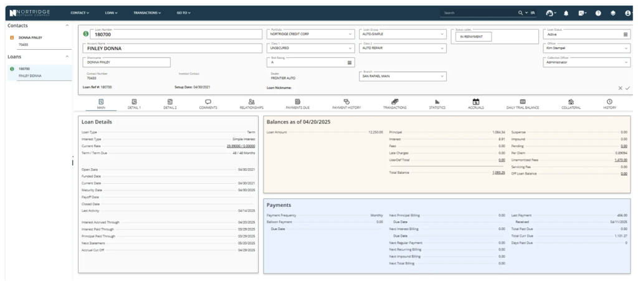Open the PAYMENTS DUE tab
The image size is (638, 281).
click(297, 104)
